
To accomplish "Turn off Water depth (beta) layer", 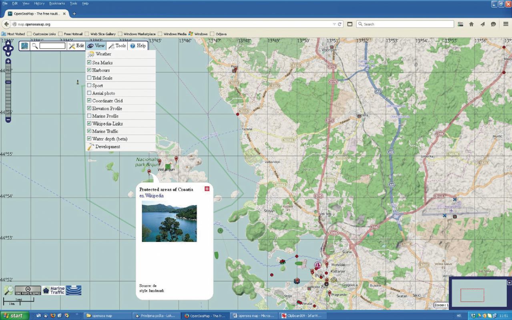I will click(x=89, y=138).
